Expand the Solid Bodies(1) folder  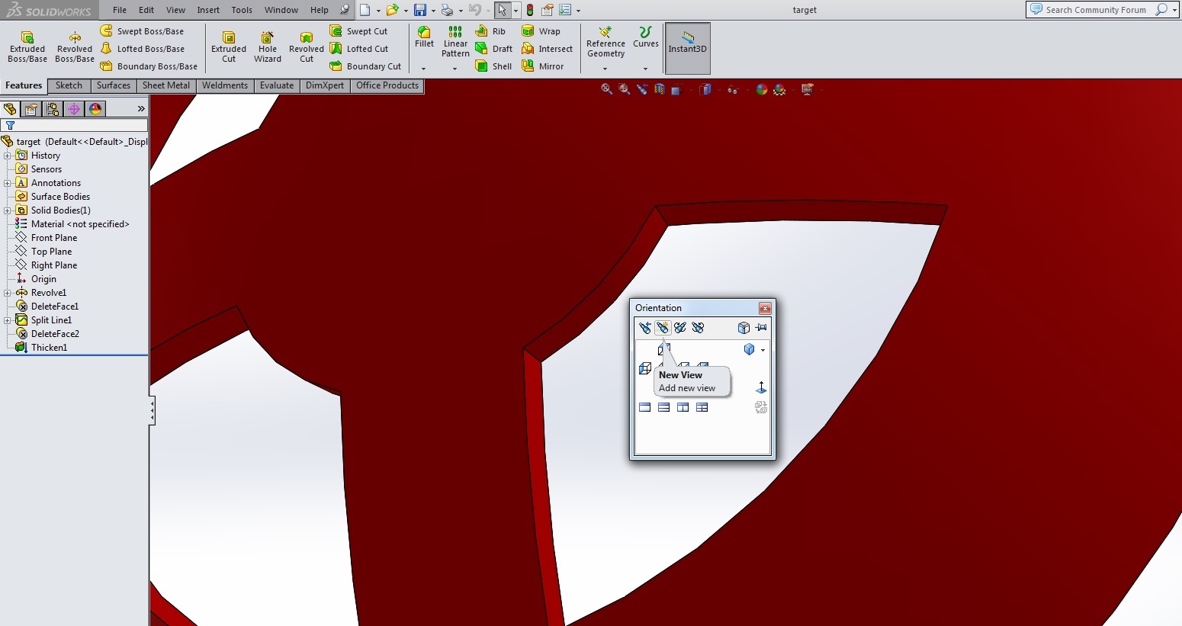coord(8,210)
